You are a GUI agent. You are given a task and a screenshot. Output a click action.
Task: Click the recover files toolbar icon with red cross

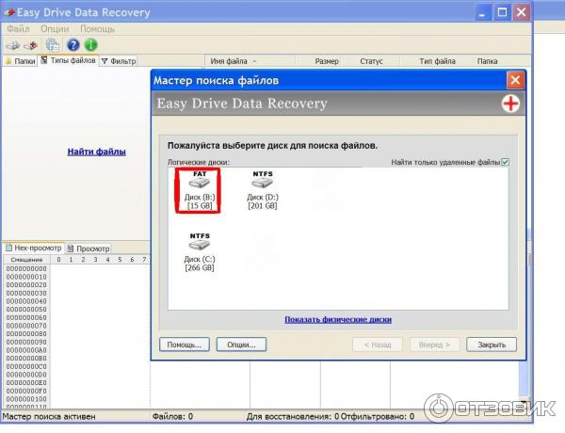pyautogui.click(x=31, y=45)
